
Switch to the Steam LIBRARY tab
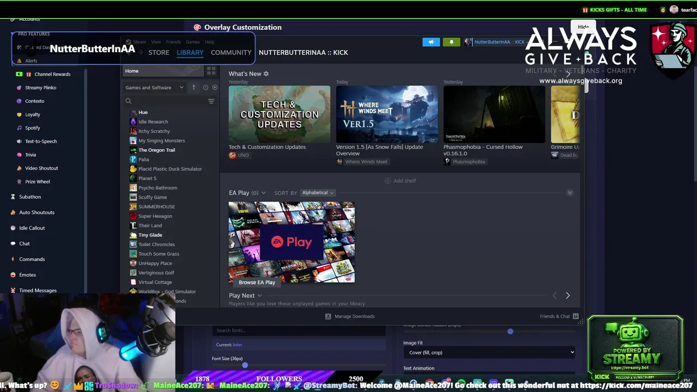(x=190, y=52)
